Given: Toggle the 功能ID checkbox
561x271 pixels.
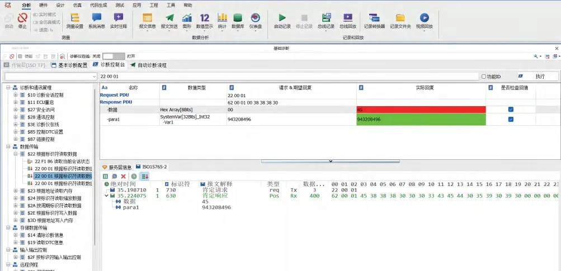Looking at the screenshot, I should pos(484,77).
